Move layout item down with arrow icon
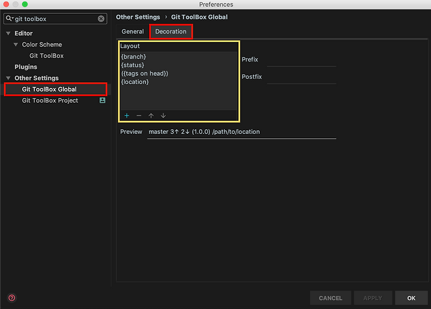Screen dimensions: 431x309 click(163, 115)
